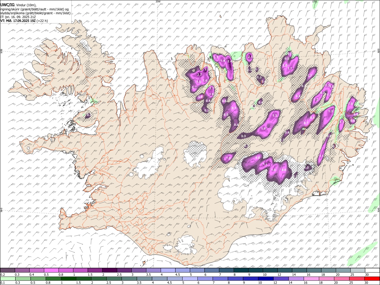Select the light purple 14 swatch in the rain legend

coord(297,278)
